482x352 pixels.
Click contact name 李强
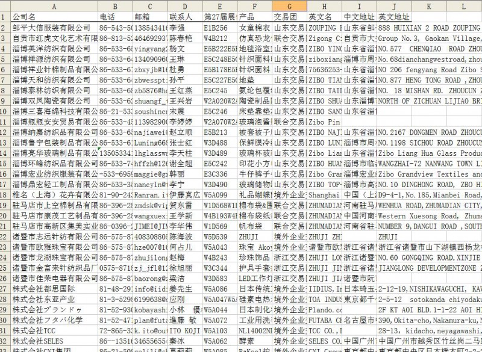[x=185, y=28]
